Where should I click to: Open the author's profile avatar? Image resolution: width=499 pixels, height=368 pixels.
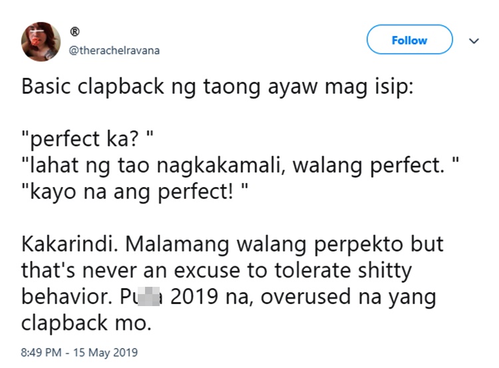pyautogui.click(x=39, y=40)
